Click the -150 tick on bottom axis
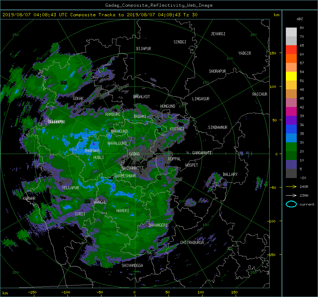Image resolution: width=318 pixels, height=297 pixels. point(32,292)
